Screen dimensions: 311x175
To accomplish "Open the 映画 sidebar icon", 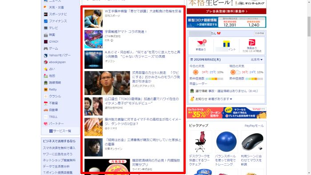I will point(46,35).
